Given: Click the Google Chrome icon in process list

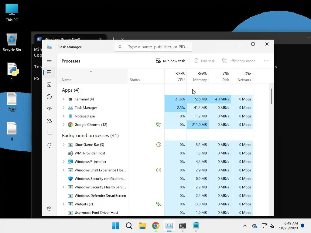Looking at the screenshot, I should coord(70,125).
